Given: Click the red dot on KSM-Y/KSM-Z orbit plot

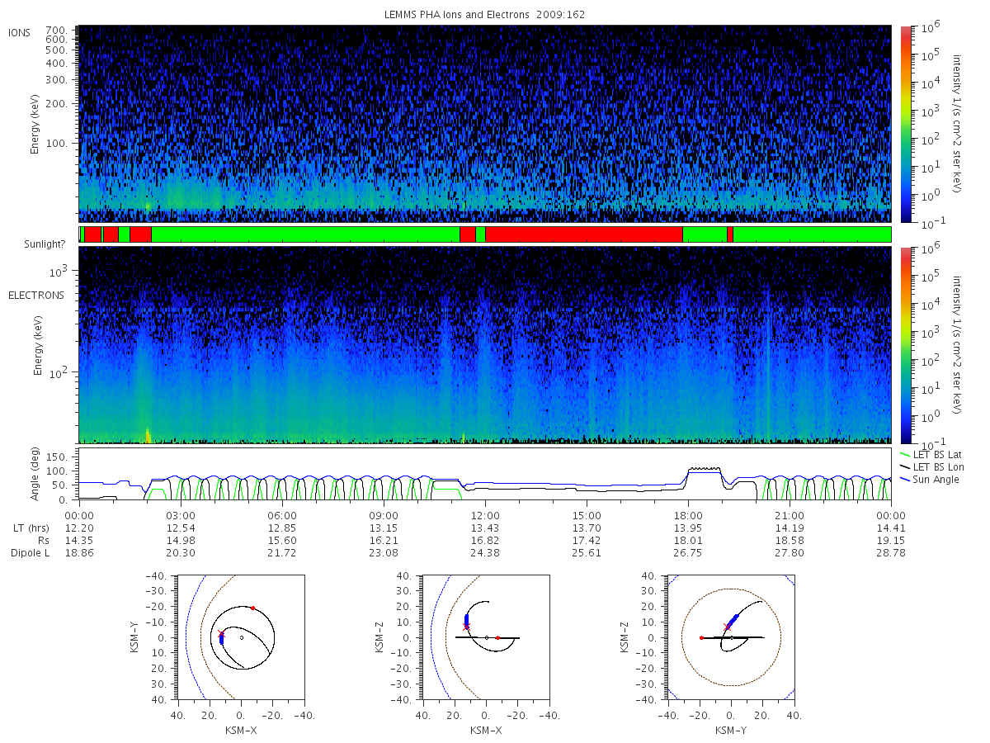Looking at the screenshot, I should pos(701,637).
